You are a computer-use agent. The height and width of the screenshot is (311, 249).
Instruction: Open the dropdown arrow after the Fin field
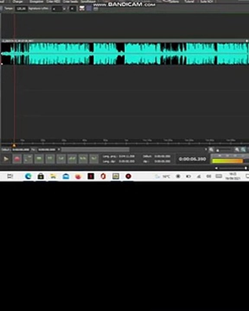(x=59, y=149)
